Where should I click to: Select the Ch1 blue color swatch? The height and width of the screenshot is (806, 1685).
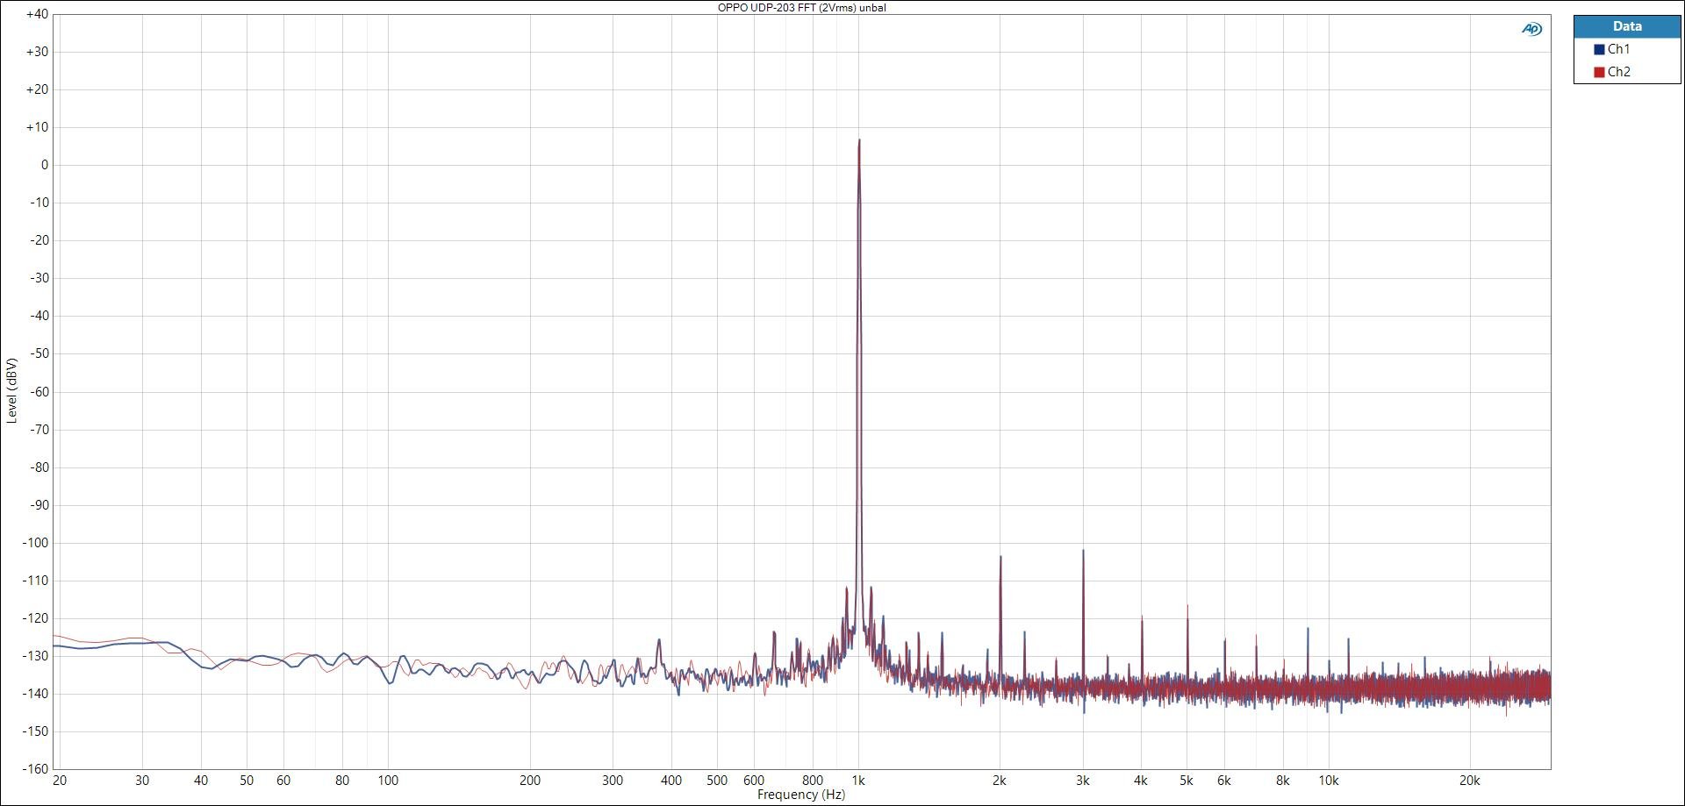[1599, 50]
